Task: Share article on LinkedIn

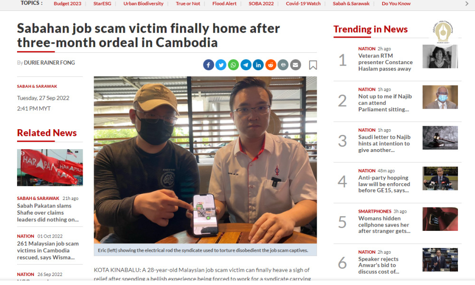Action: tap(258, 65)
